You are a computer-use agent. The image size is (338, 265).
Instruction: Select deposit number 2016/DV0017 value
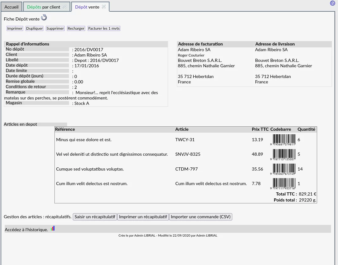pos(89,50)
